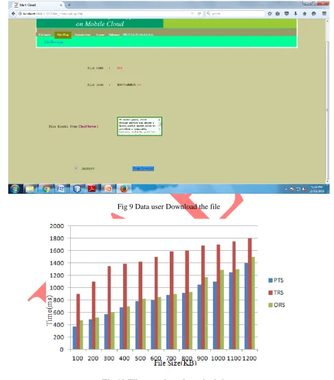Click the magnifier icon in the Firefox search box
This screenshot has width=334, height=380.
[208, 14]
